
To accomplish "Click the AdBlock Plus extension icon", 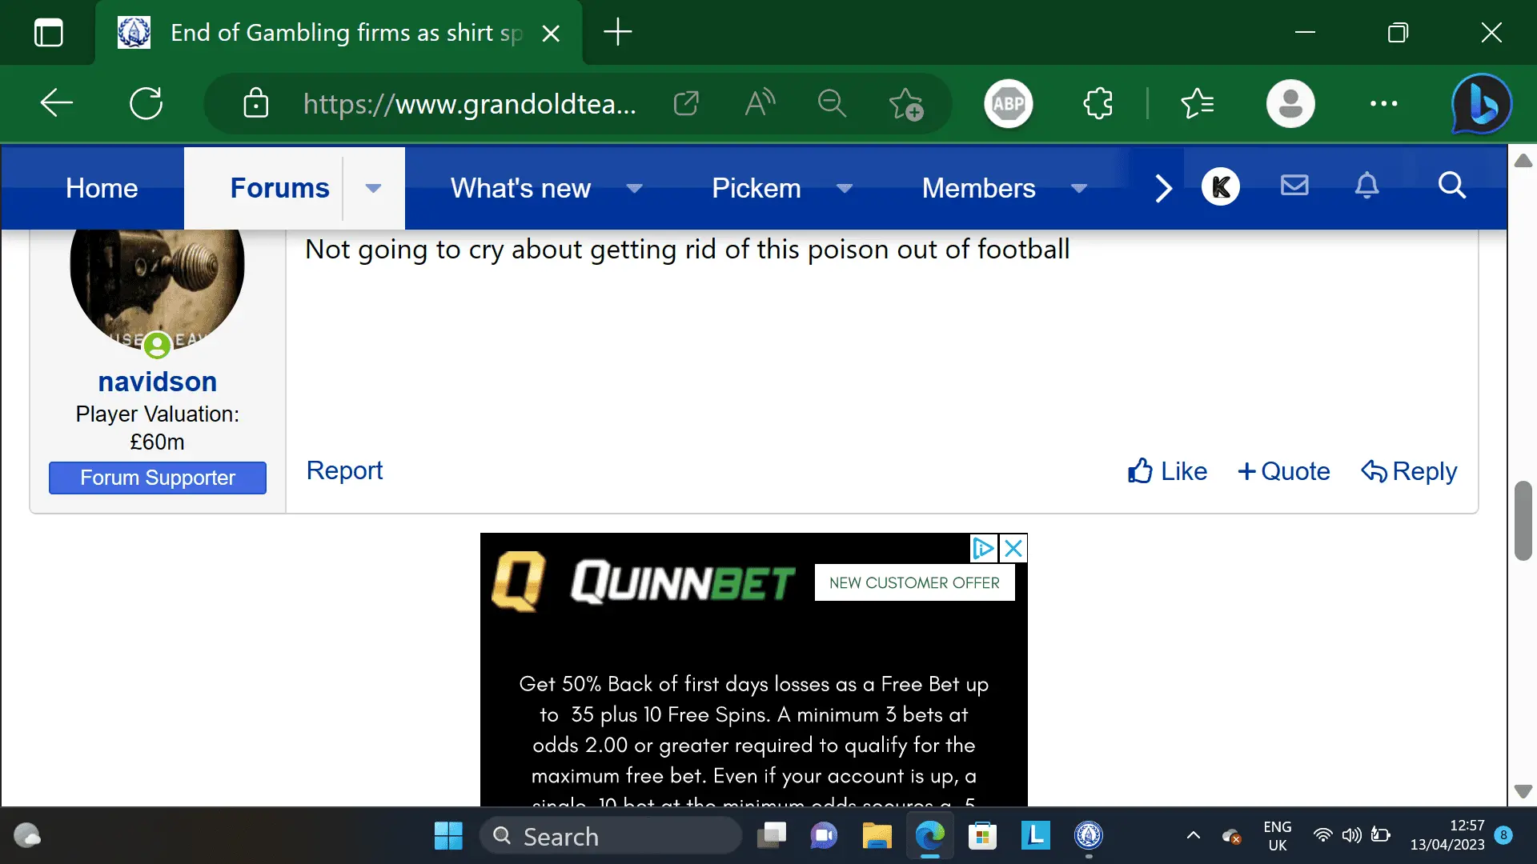I will point(1008,104).
